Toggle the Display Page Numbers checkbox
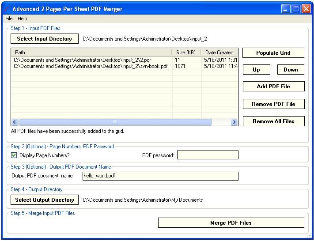The width and height of the screenshot is (314, 241). tap(14, 155)
